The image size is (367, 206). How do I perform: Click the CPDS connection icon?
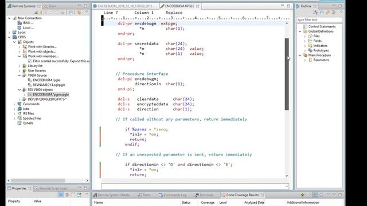point(15,37)
